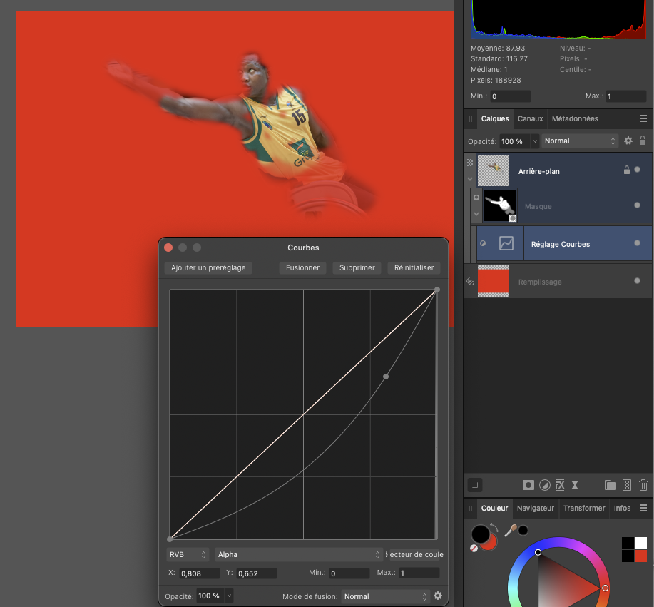Toggle visibility of the Arrière-plan layer

click(637, 170)
